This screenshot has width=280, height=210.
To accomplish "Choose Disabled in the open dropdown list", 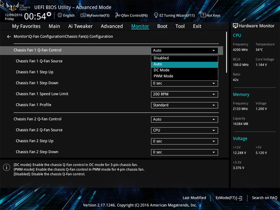I will click(x=184, y=58).
